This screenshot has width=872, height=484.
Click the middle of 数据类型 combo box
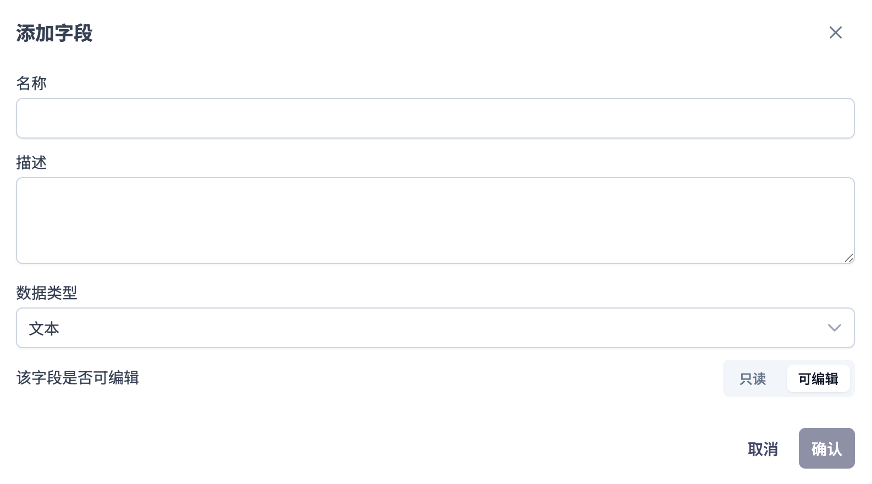[435, 328]
